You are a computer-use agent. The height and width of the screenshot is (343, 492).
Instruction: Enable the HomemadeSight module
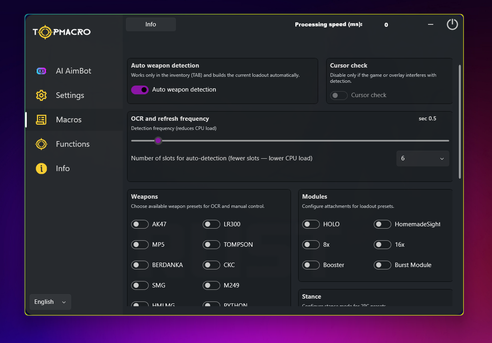click(382, 224)
